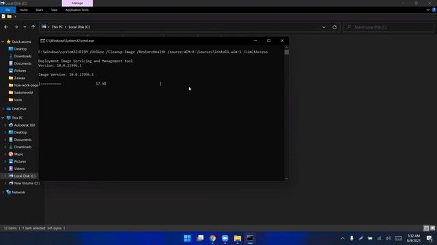This screenshot has height=245, width=437.
Task: Open New Volume (D:) drive
Action: pyautogui.click(x=27, y=183)
